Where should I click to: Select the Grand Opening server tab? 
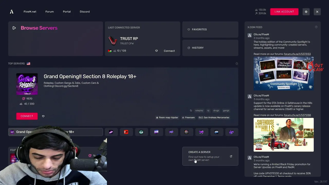[56, 132]
